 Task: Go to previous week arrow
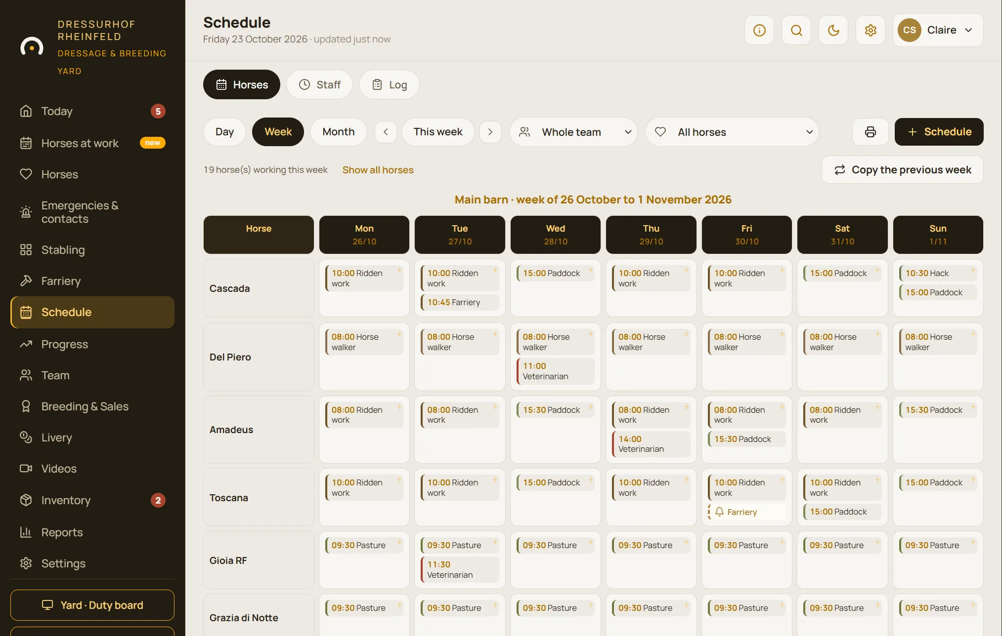(x=386, y=132)
